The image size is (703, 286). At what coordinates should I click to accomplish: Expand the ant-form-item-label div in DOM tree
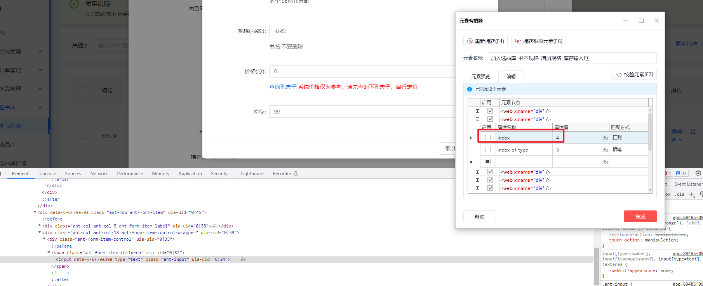coord(40,226)
